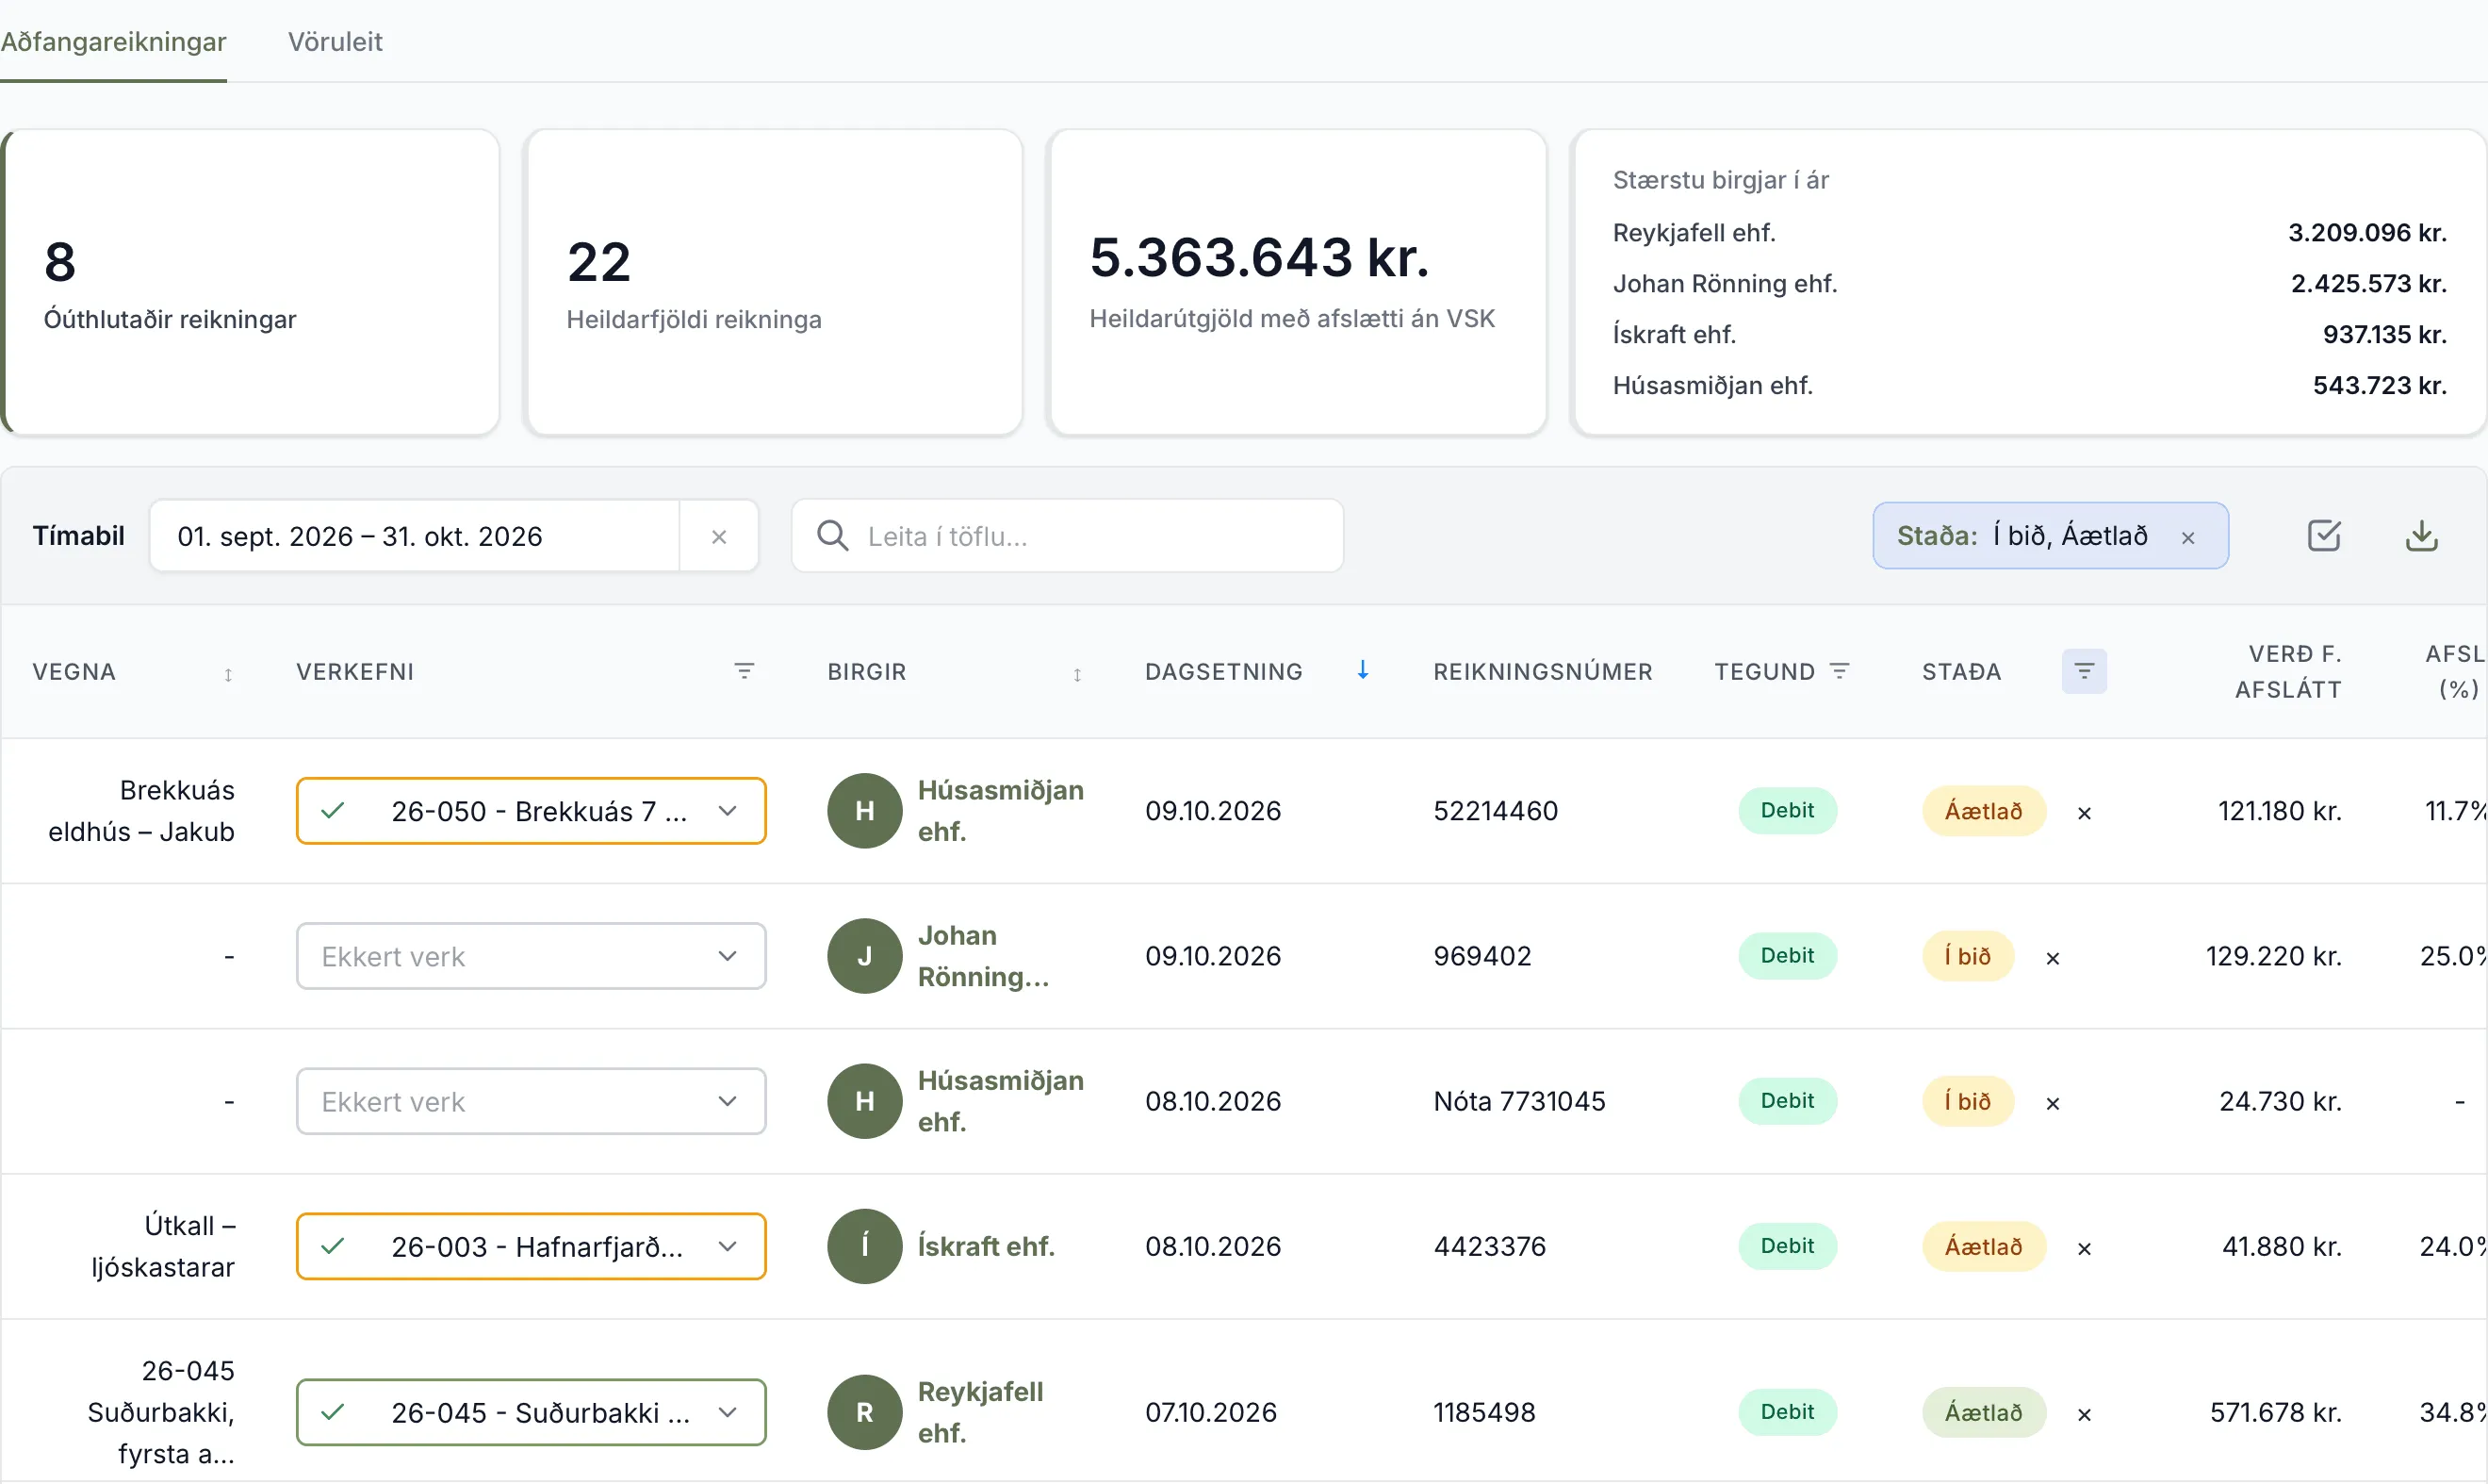Filter the TEGUND column
Screen dimensions: 2488x1484
1840,671
